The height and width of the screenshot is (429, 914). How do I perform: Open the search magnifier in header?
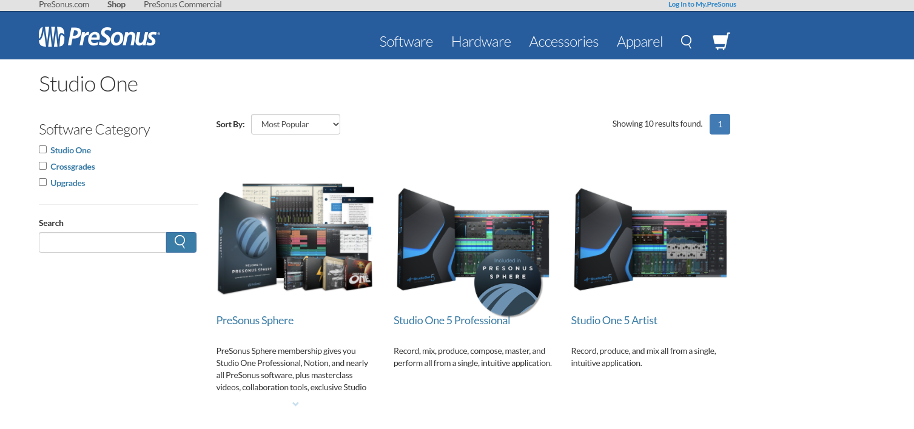[x=687, y=41]
